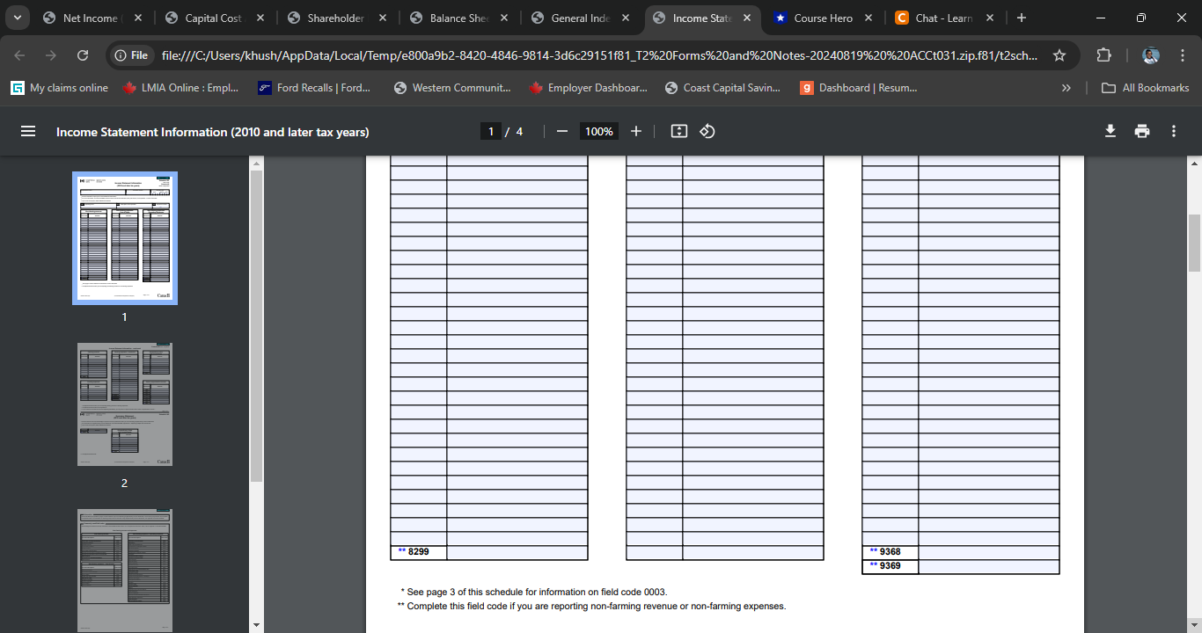Viewport: 1202px width, 633px height.
Task: Select the fit-to-page icon
Action: pos(678,130)
